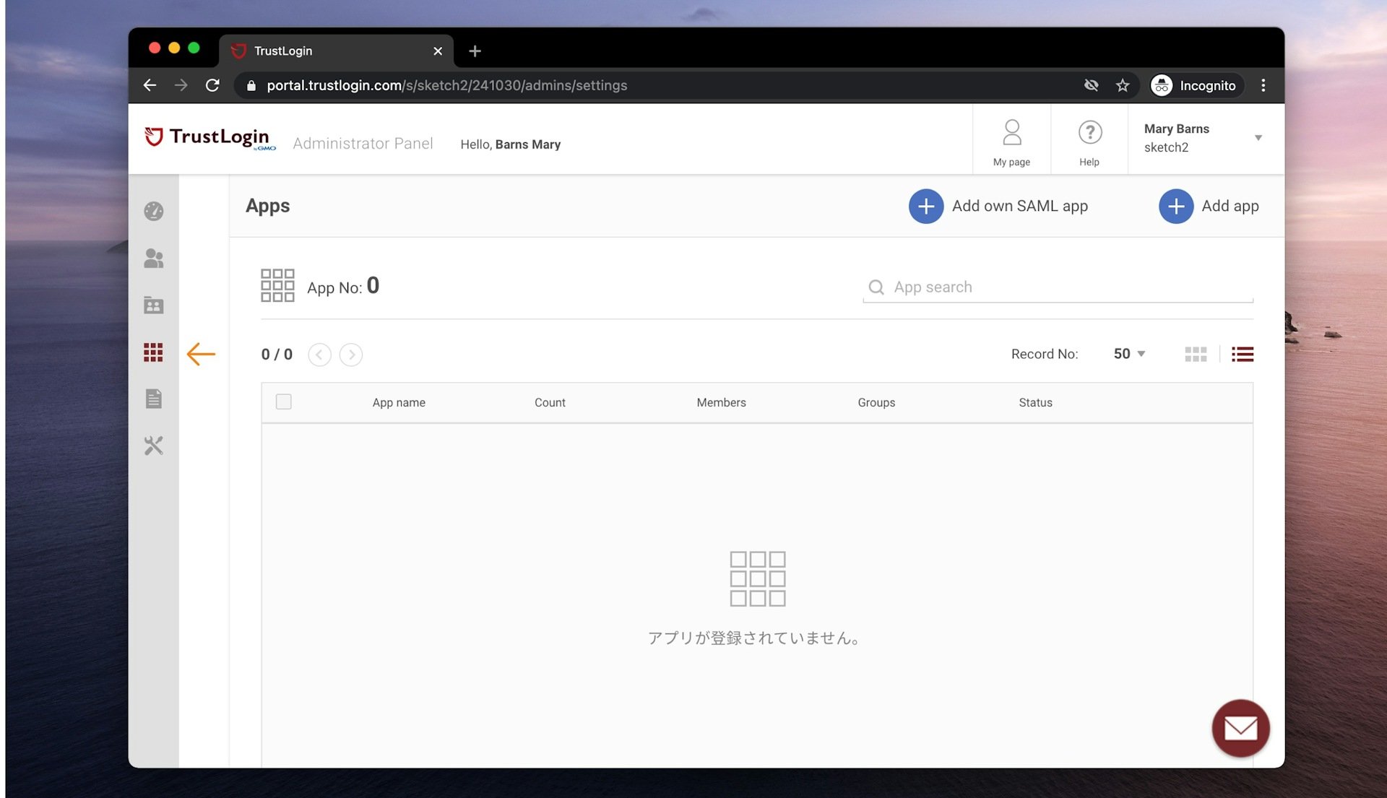Open the Members panel icon
The width and height of the screenshot is (1387, 798).
pyautogui.click(x=155, y=257)
